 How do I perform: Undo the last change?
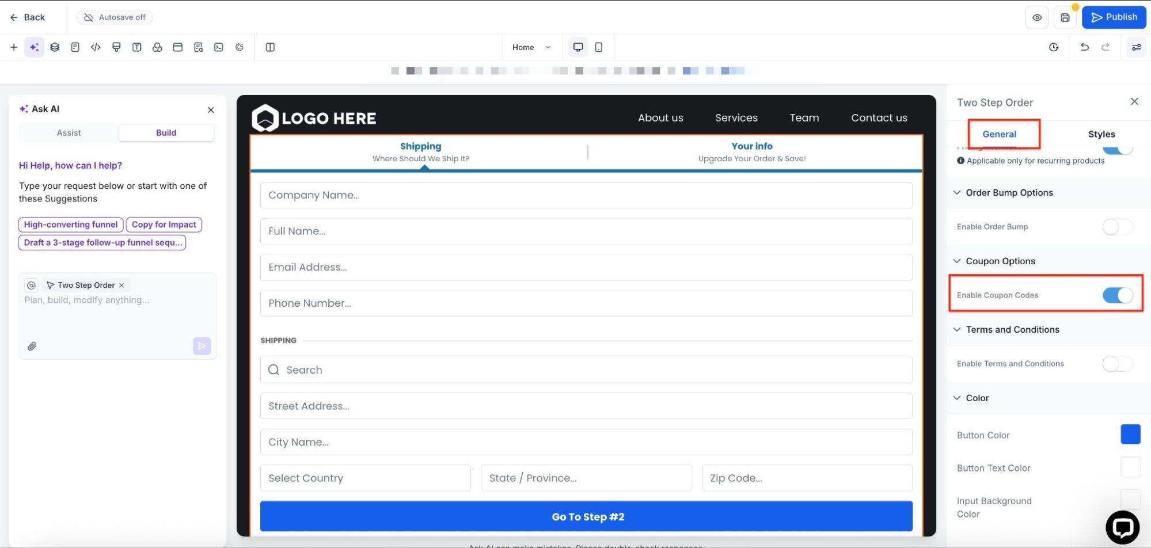point(1084,47)
